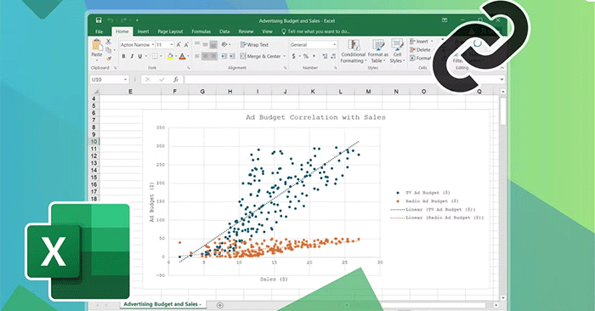Apply the yellow Fill Color swatch
Image resolution: width=595 pixels, height=311 pixels.
tap(170, 56)
